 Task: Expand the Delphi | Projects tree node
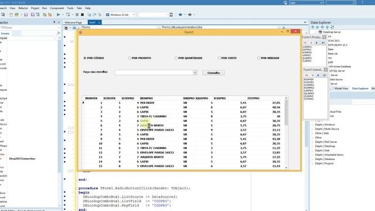(x=312, y=164)
